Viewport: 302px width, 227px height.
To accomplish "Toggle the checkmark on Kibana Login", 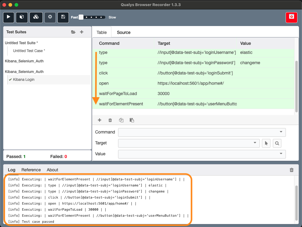I will click(10, 79).
